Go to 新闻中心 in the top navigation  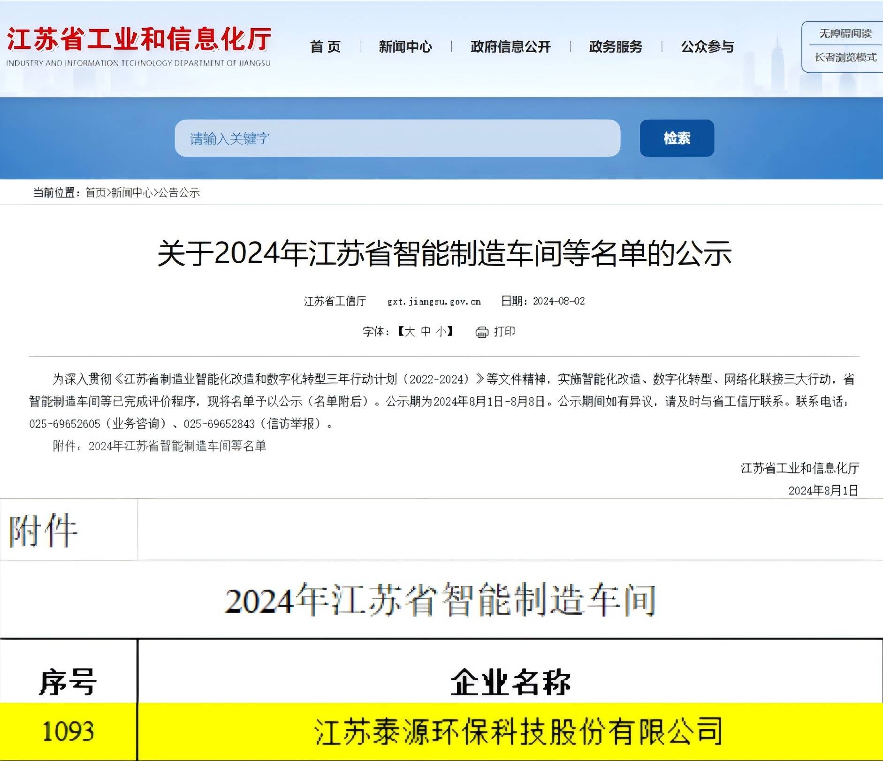(405, 47)
